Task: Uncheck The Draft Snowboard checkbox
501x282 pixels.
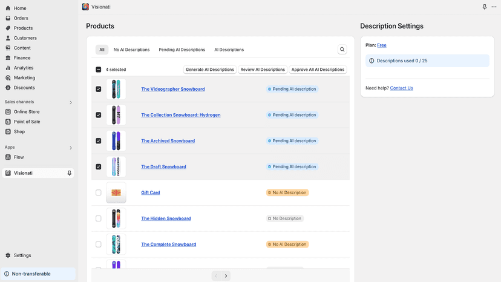Action: 99,167
